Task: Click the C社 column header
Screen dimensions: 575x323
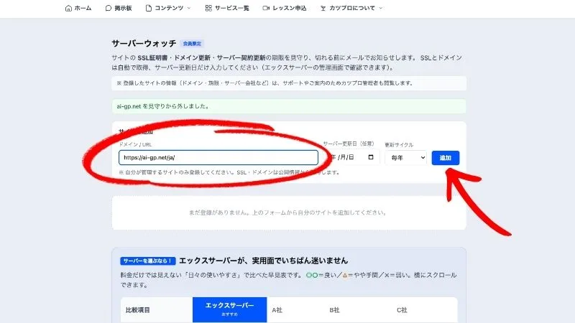Action: point(402,310)
